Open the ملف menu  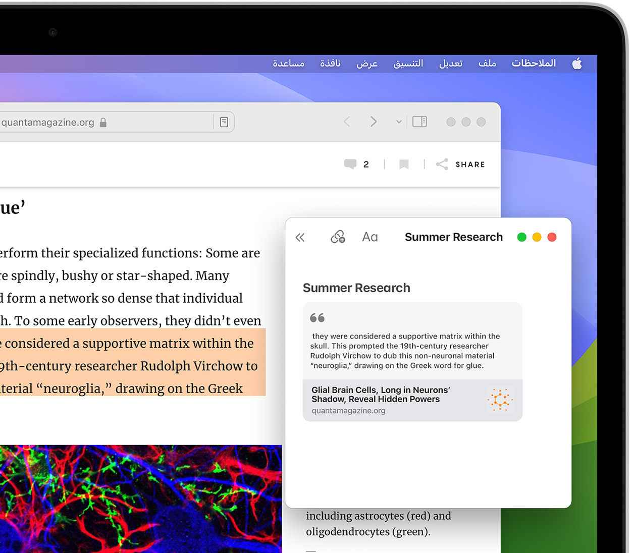pos(487,63)
